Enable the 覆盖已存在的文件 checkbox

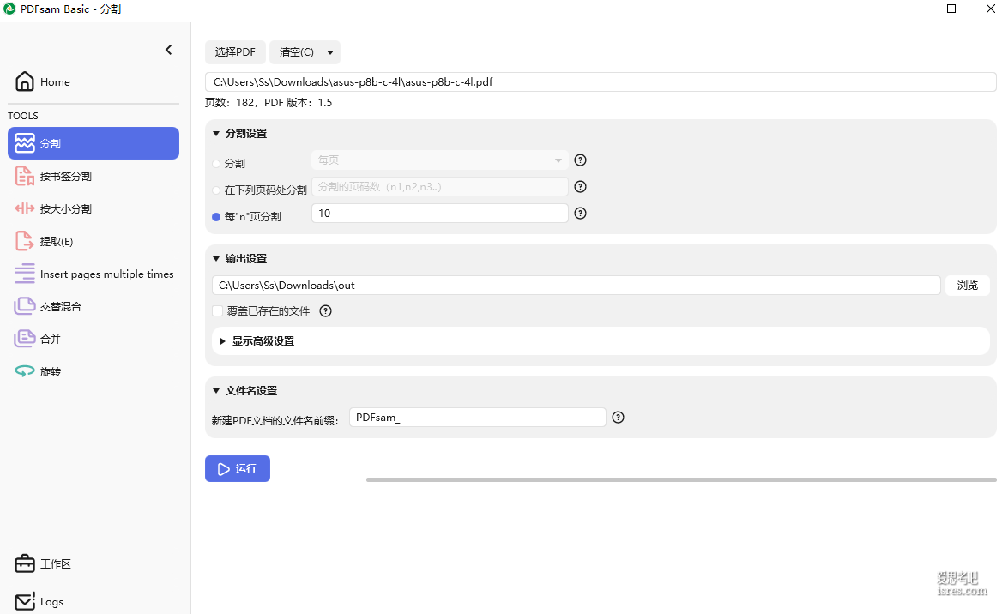217,311
